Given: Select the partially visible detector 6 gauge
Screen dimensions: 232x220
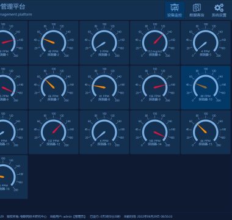Looking at the screenshot, I should coord(13,87).
